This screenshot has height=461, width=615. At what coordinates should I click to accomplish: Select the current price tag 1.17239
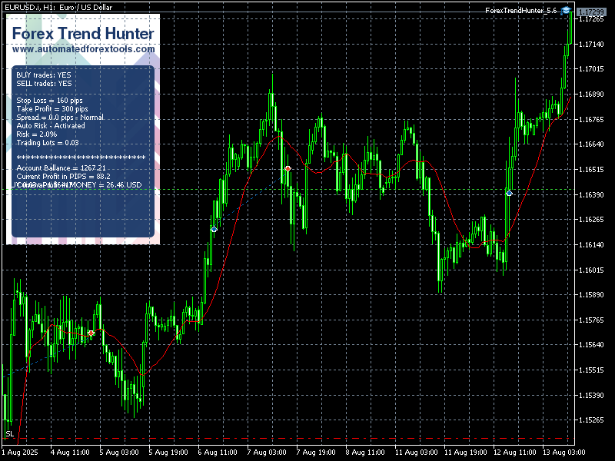(x=590, y=12)
